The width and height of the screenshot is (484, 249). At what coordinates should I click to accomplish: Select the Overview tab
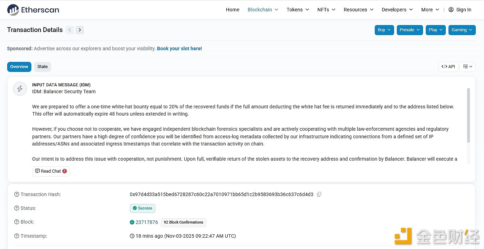[x=19, y=67]
